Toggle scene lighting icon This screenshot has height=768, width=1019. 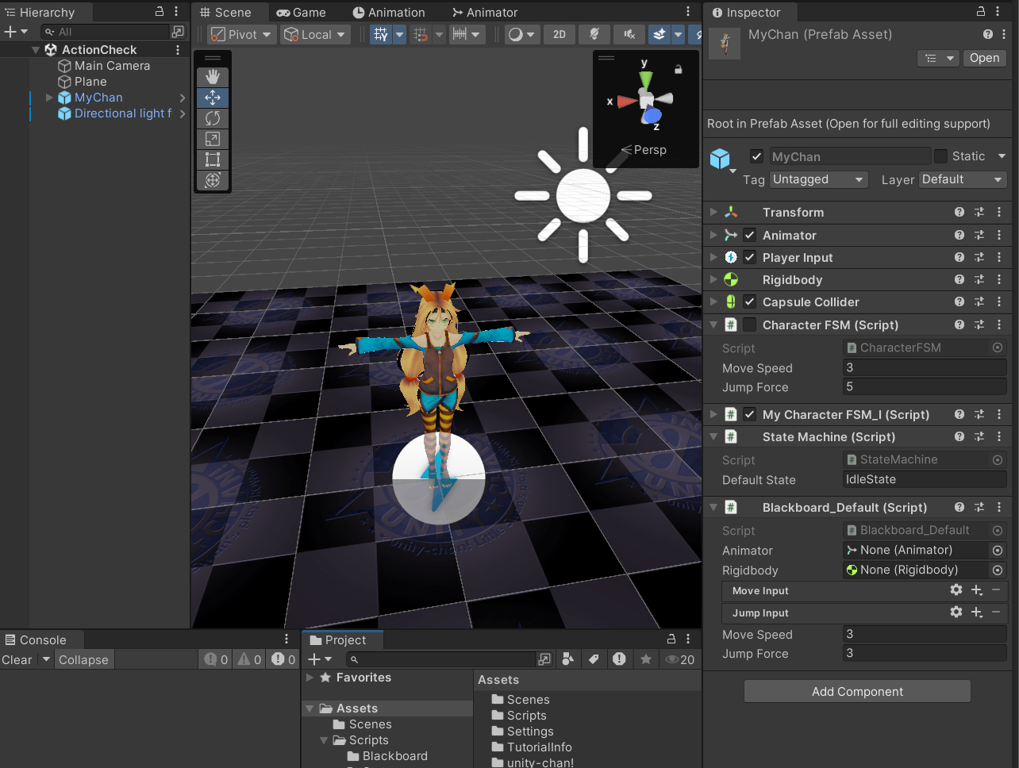pyautogui.click(x=594, y=34)
